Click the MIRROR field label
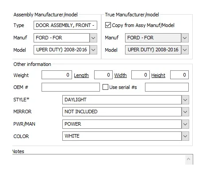 tap(23, 112)
